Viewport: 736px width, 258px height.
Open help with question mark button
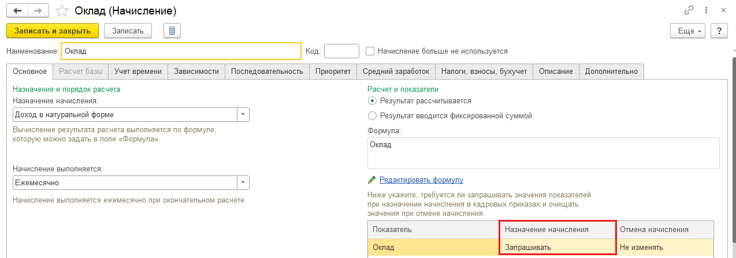(x=719, y=31)
